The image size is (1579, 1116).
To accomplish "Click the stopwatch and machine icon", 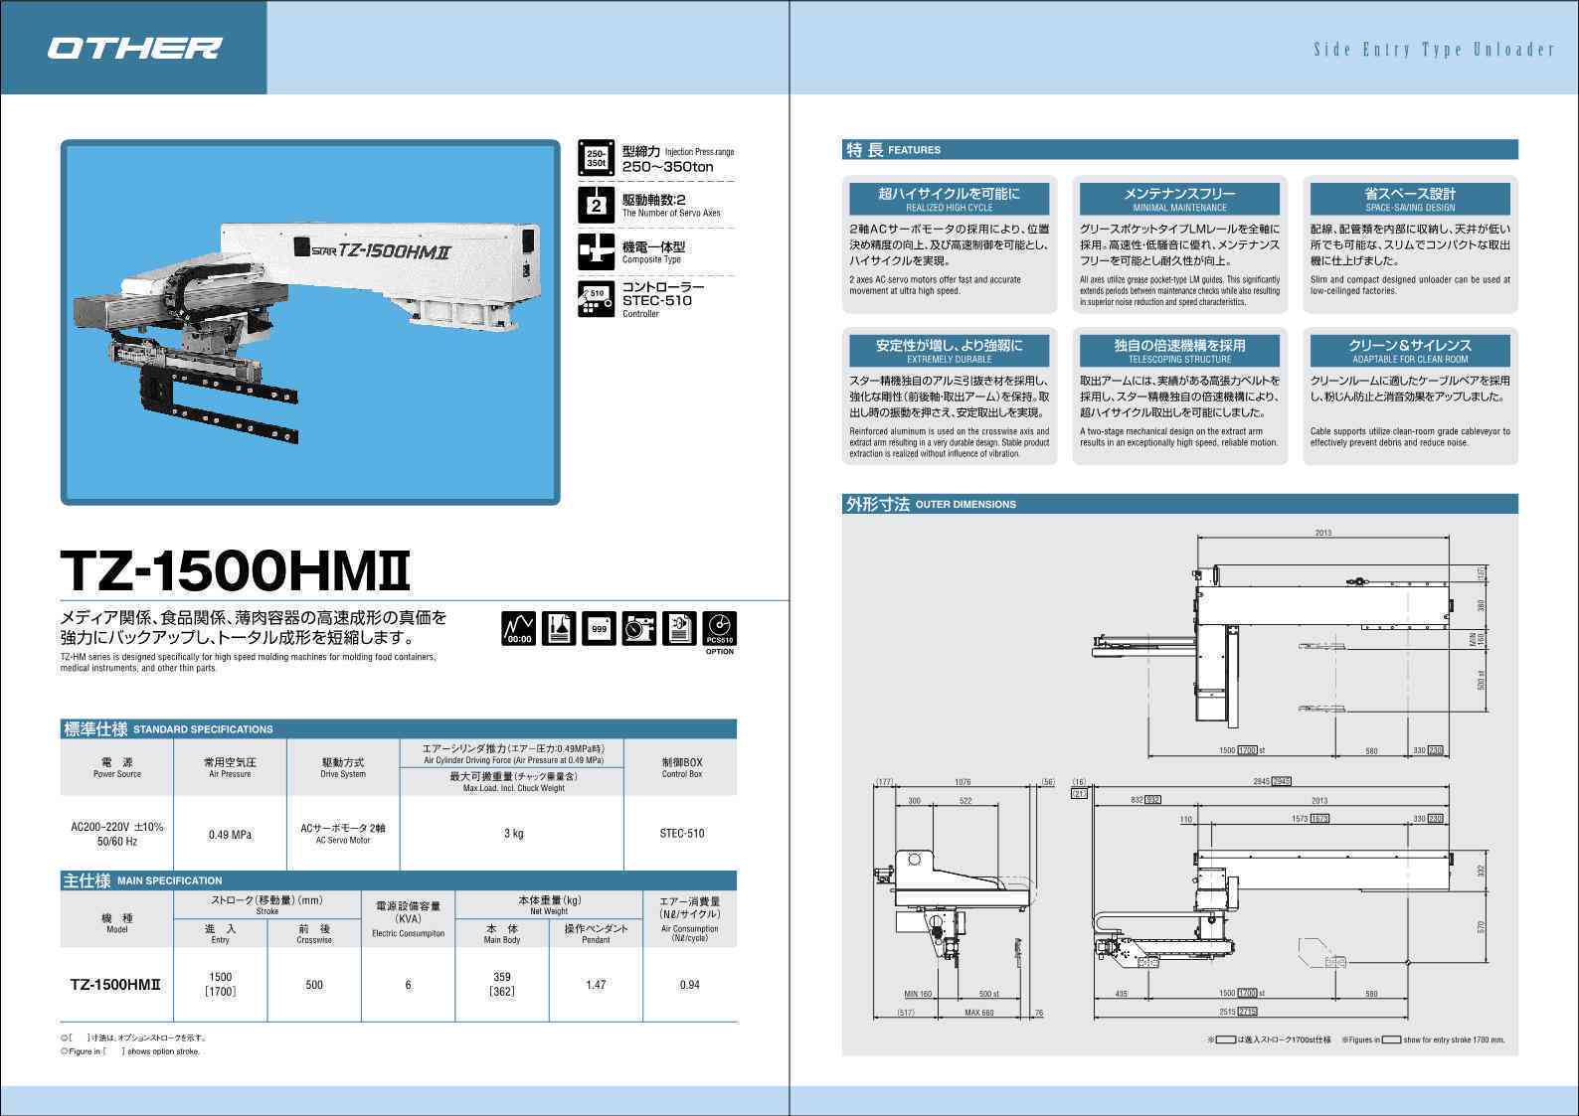I will click(639, 628).
